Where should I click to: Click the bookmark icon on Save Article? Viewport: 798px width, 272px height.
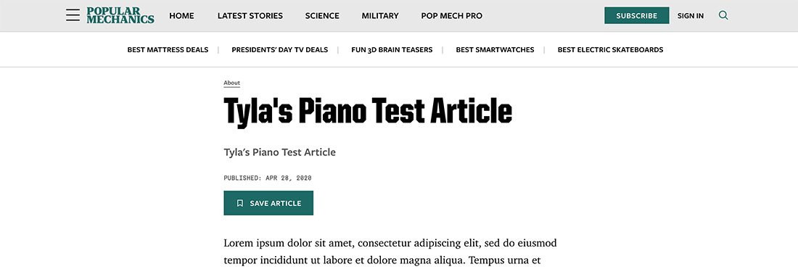click(x=240, y=203)
